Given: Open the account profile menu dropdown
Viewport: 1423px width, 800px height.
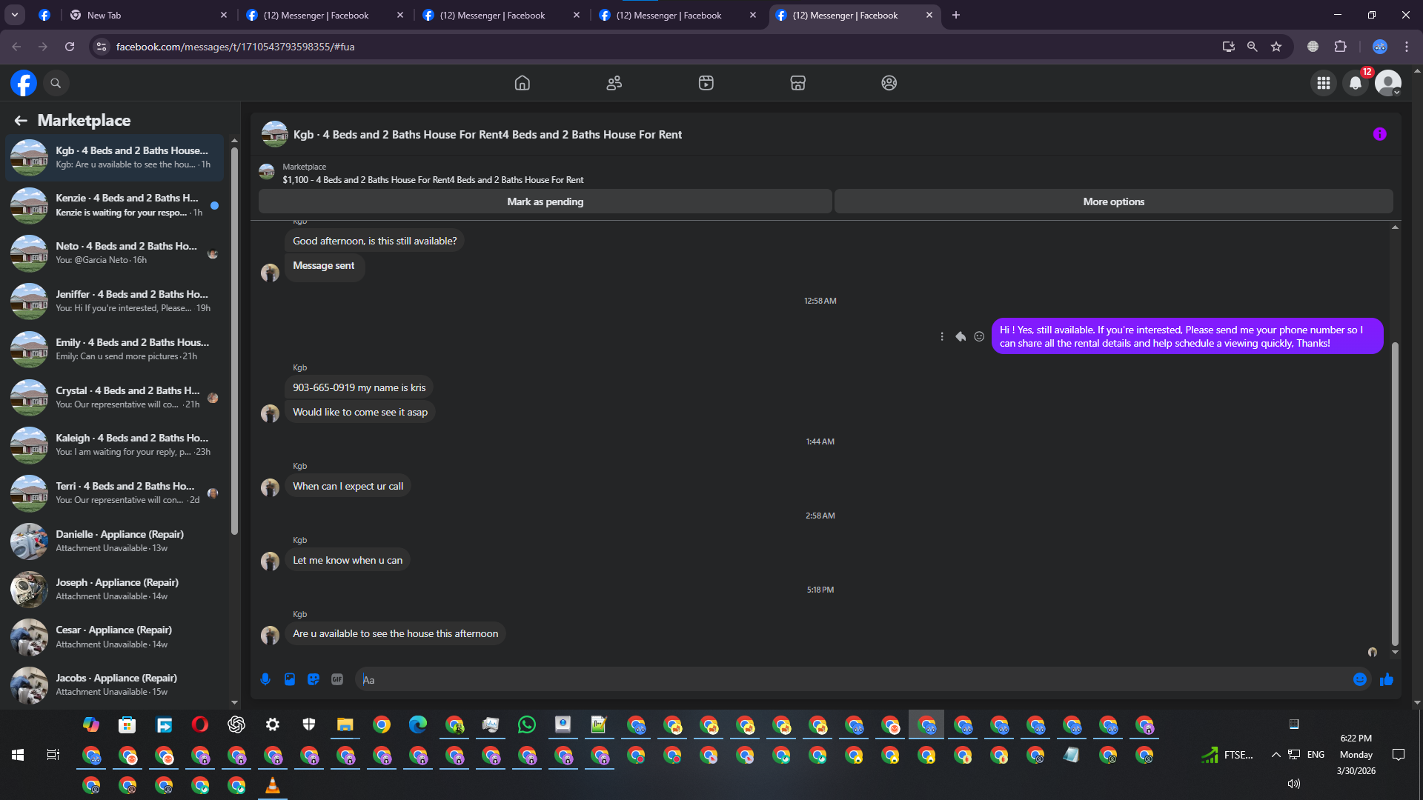Looking at the screenshot, I should point(1388,83).
